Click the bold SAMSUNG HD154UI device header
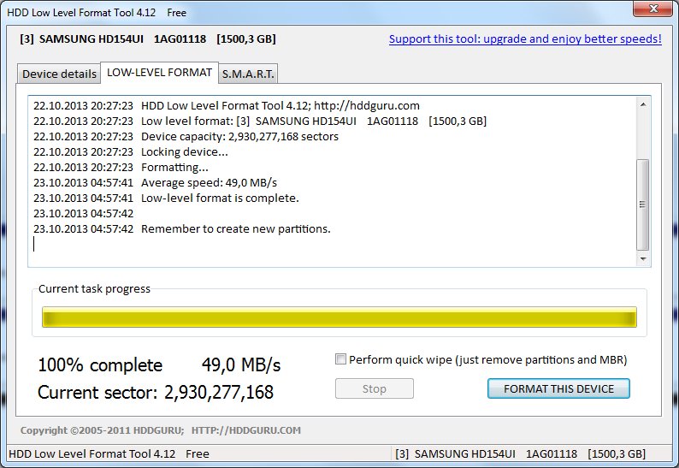 [148, 39]
